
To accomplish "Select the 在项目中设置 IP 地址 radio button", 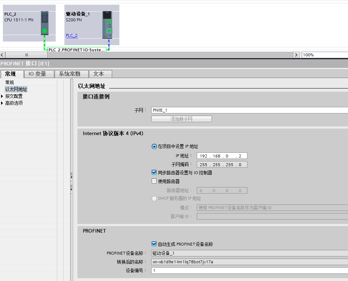I will click(x=154, y=147).
